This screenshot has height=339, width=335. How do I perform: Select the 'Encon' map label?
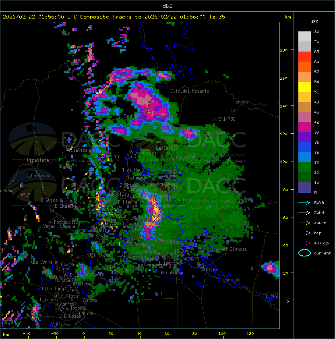(242, 102)
